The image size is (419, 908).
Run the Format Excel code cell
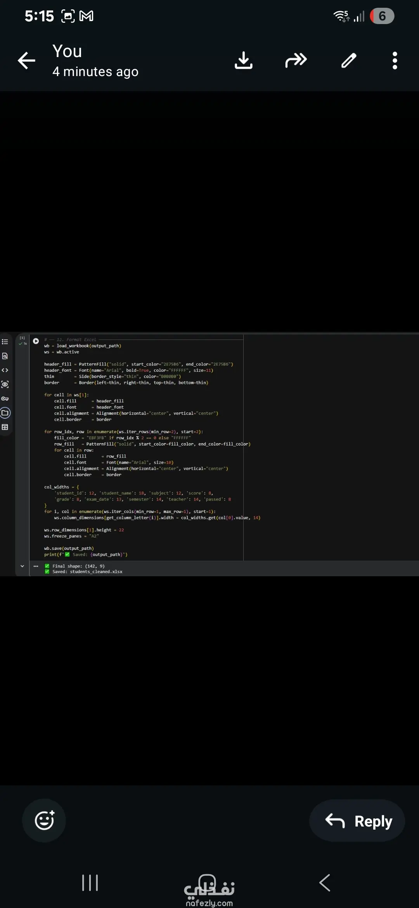pos(36,341)
